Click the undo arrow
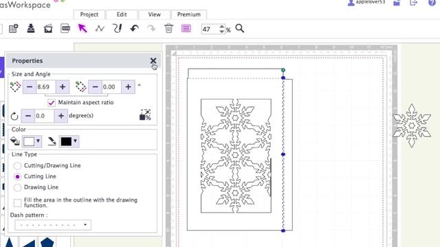This screenshot has width=440, height=247. click(x=135, y=29)
